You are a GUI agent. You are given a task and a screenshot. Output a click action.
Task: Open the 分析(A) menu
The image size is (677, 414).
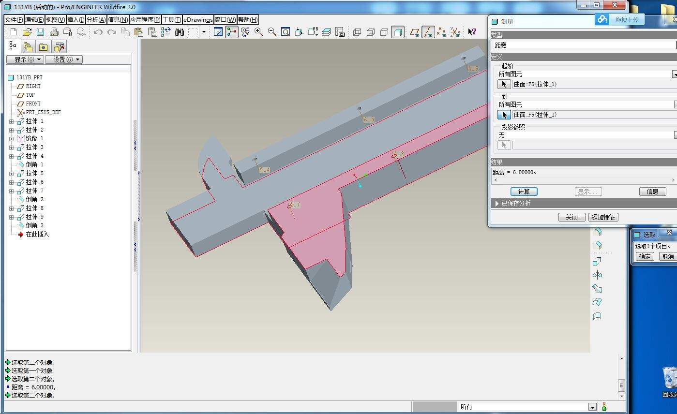pyautogui.click(x=96, y=19)
